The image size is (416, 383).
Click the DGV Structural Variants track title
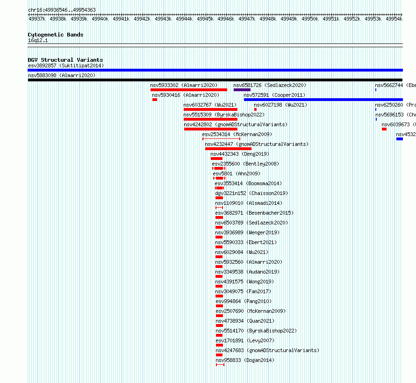click(x=65, y=60)
